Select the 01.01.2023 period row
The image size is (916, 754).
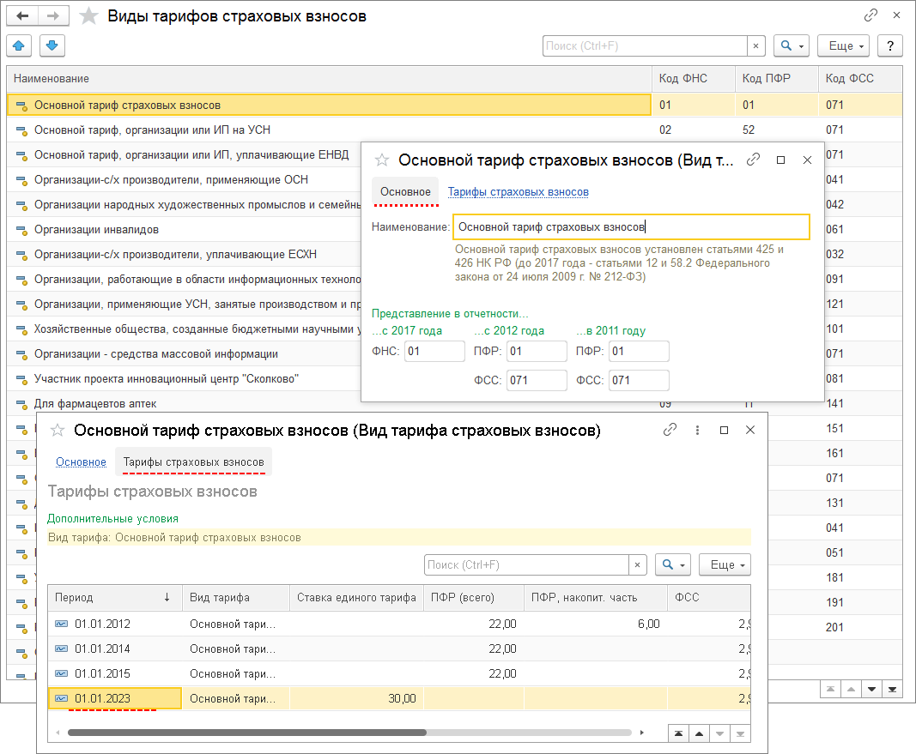[102, 699]
